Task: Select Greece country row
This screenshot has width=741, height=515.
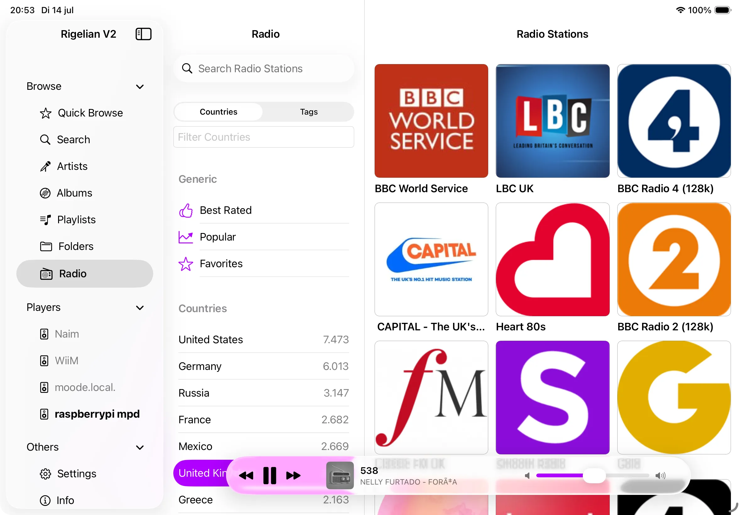Action: click(x=263, y=500)
